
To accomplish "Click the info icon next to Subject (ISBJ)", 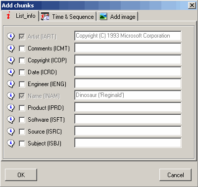I will click(11, 143).
